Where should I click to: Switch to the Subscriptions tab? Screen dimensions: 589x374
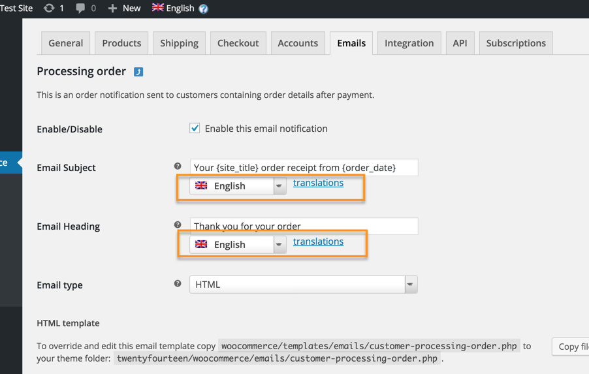coord(516,43)
